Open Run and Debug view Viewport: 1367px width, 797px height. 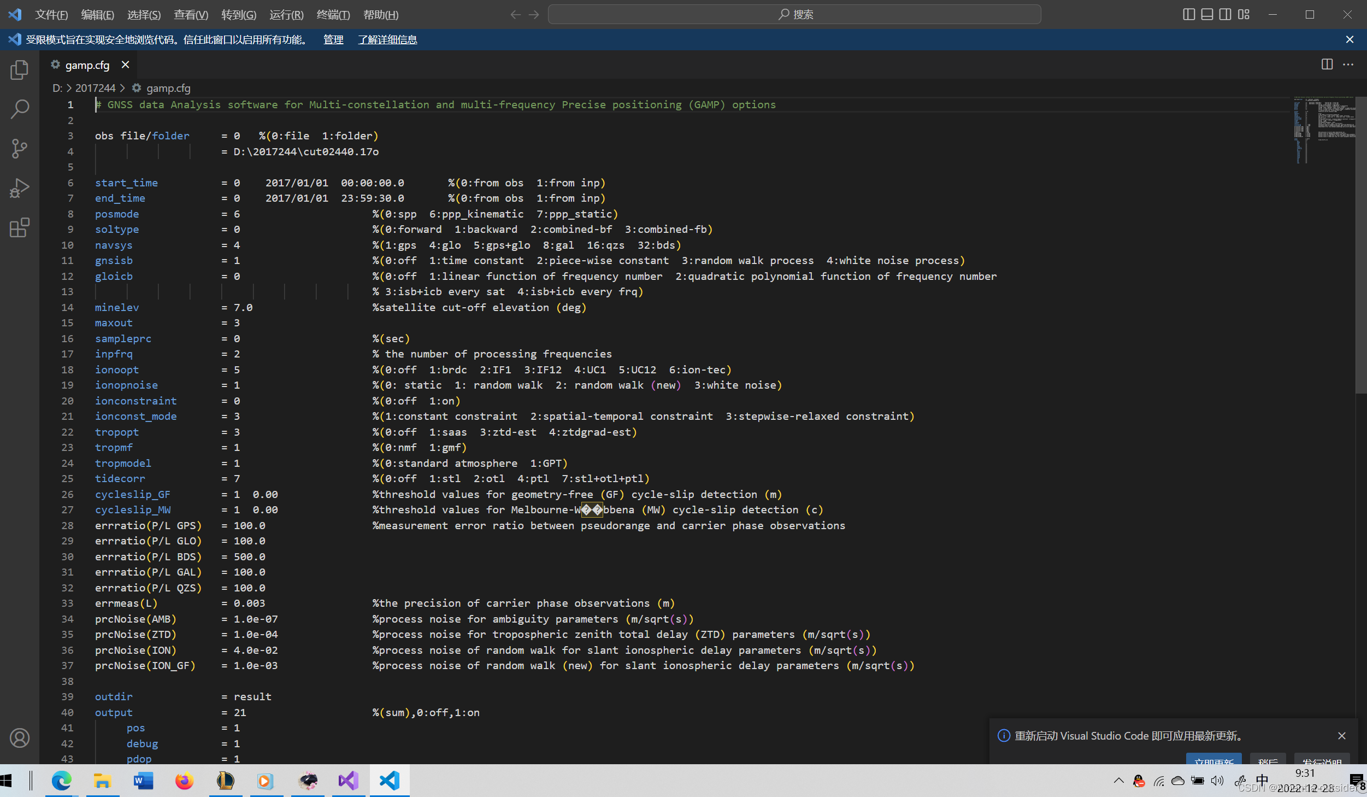pyautogui.click(x=20, y=188)
